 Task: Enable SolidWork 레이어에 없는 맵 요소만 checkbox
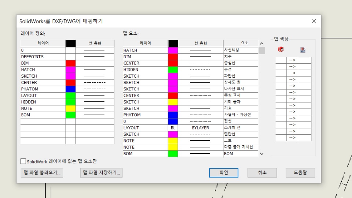(23, 161)
